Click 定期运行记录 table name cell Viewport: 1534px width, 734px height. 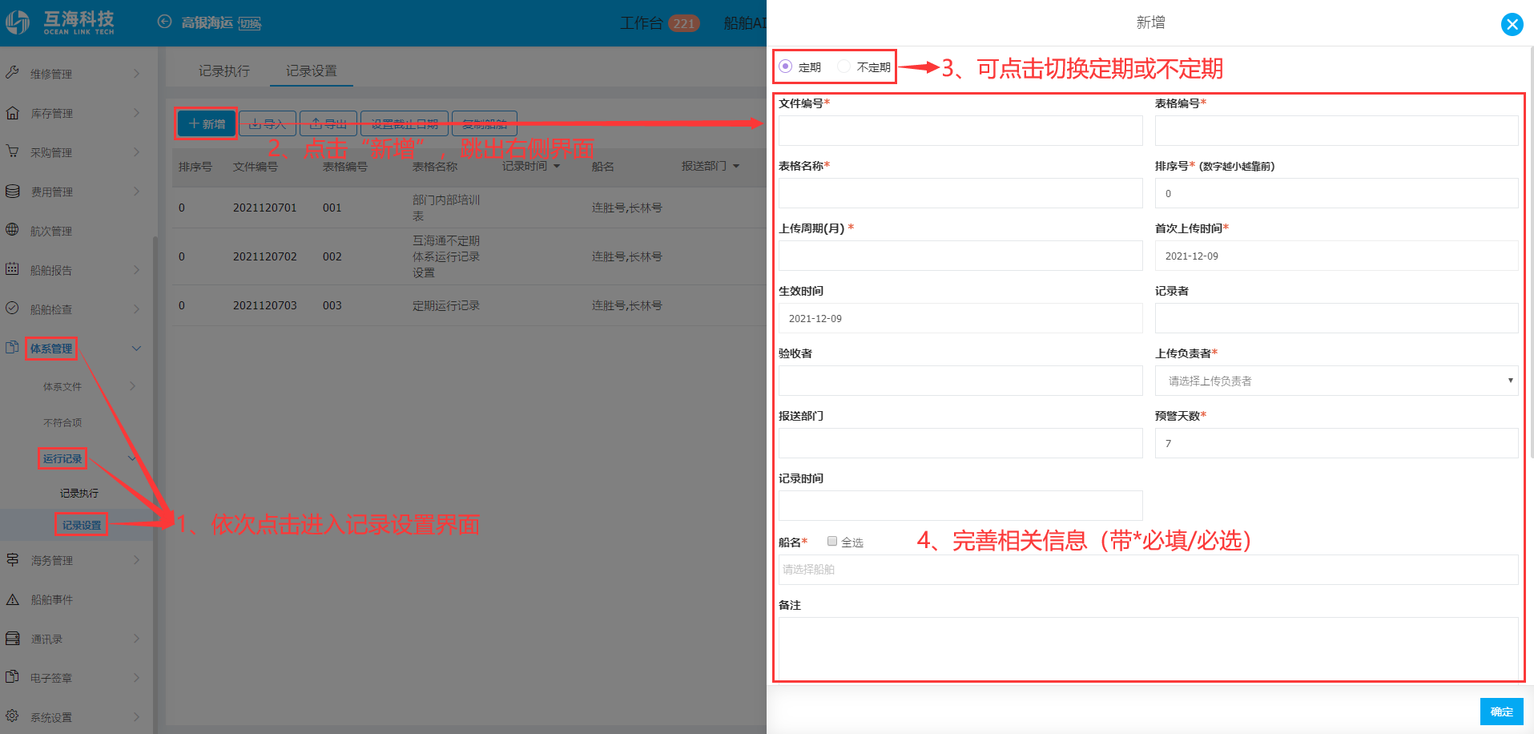[x=446, y=305]
